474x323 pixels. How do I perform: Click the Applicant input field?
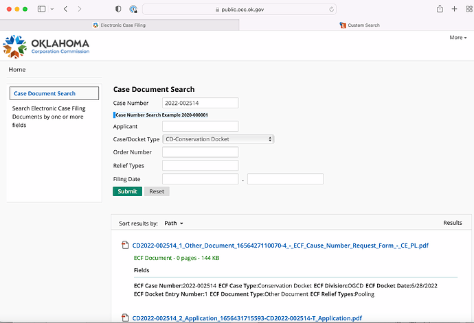(200, 126)
